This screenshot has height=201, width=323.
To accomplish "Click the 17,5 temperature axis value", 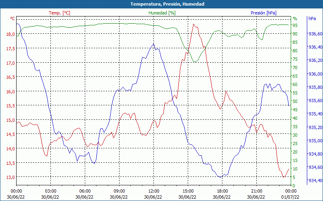I will [x=11, y=49].
